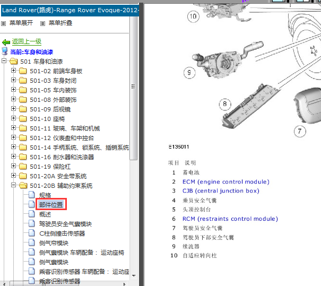
Task: Click the 501 root folder icon
Action: pos(13,62)
